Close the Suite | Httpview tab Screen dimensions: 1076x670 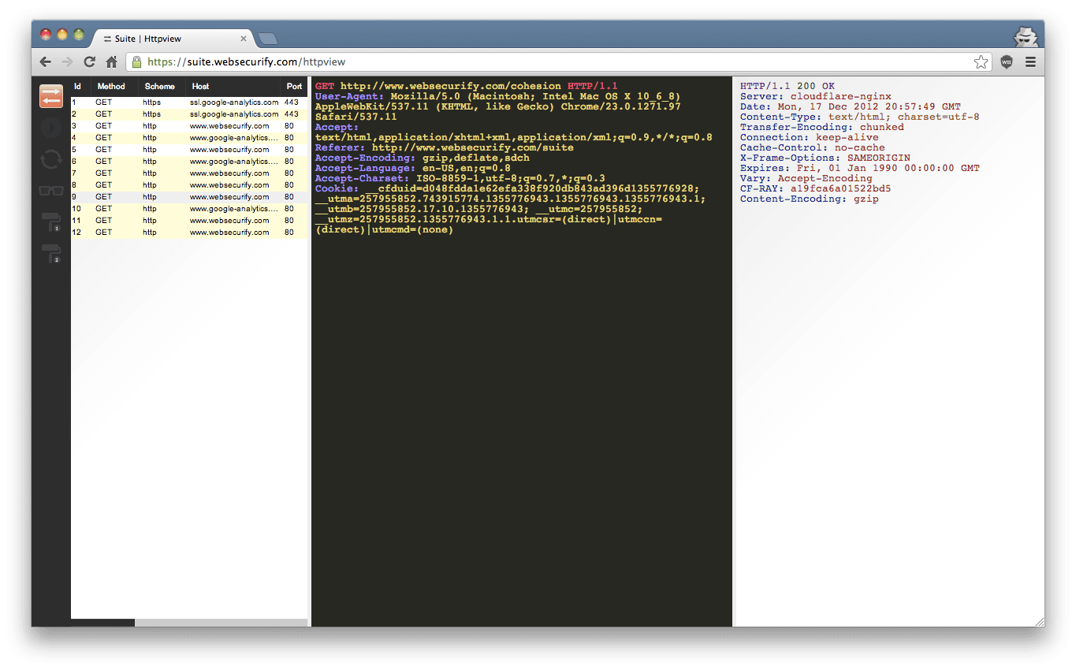243,39
